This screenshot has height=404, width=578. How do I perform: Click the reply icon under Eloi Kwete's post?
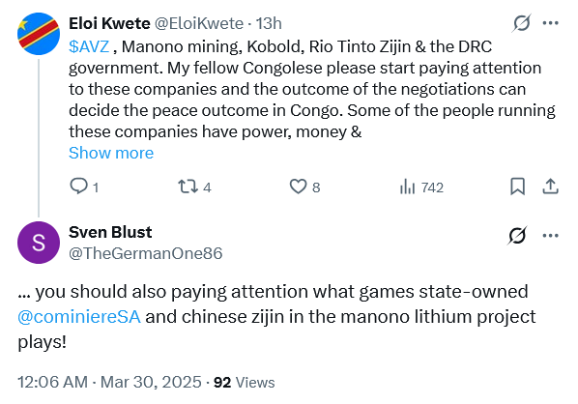78,187
